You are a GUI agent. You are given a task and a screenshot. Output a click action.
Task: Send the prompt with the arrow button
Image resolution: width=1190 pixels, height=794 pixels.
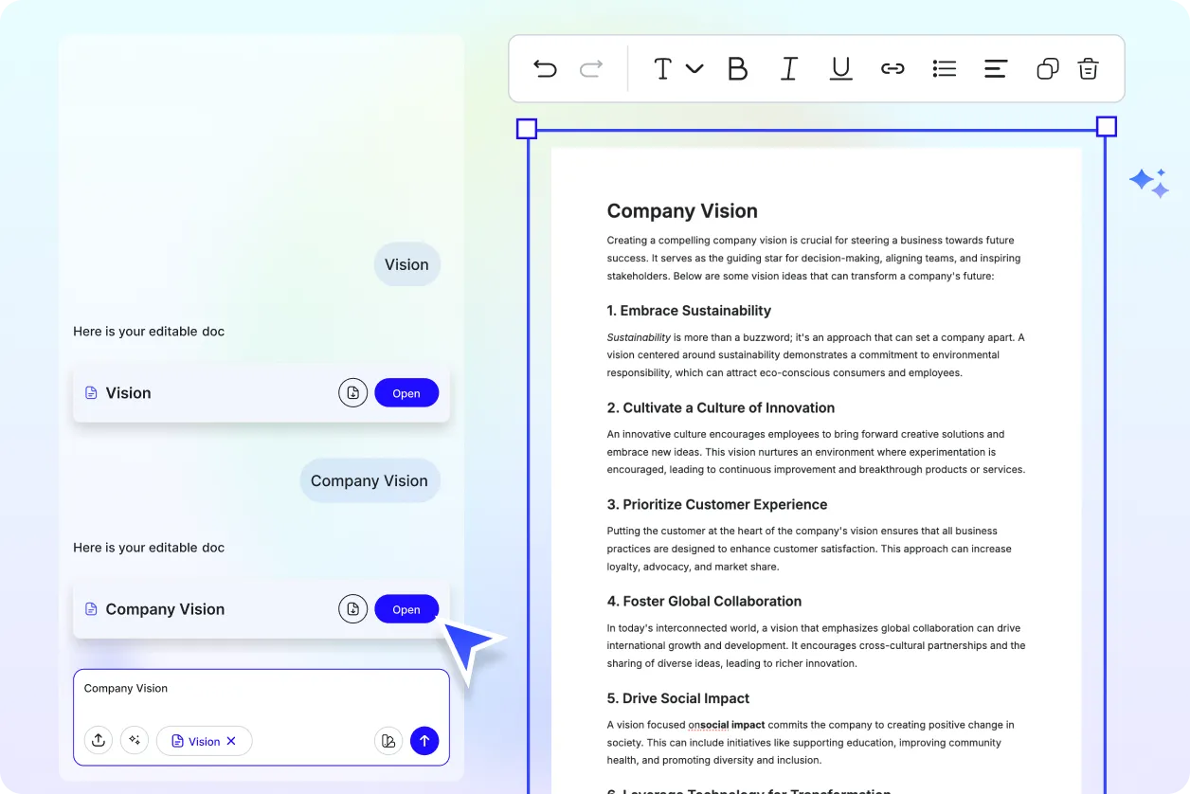click(x=424, y=741)
